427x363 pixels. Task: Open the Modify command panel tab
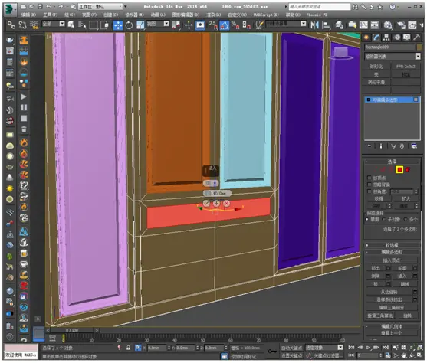(x=376, y=38)
